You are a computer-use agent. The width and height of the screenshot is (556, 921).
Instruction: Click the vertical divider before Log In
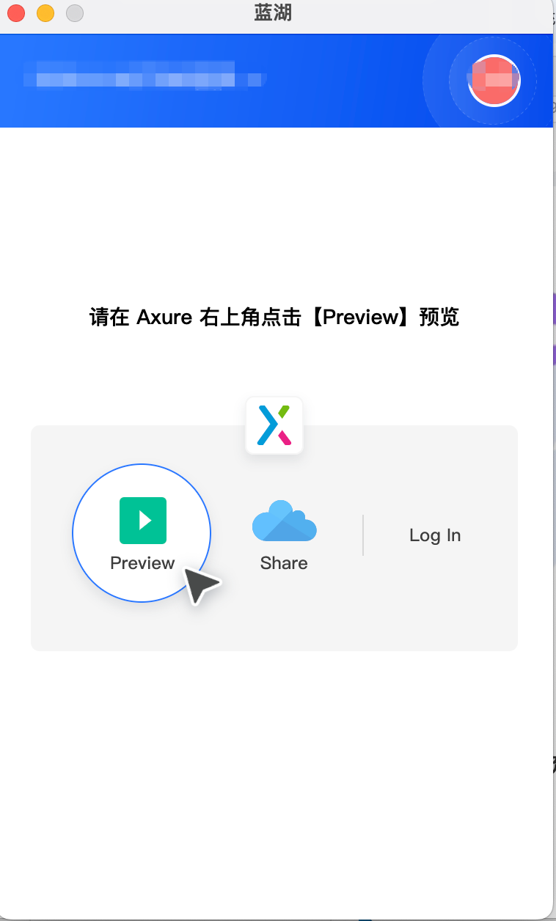363,535
